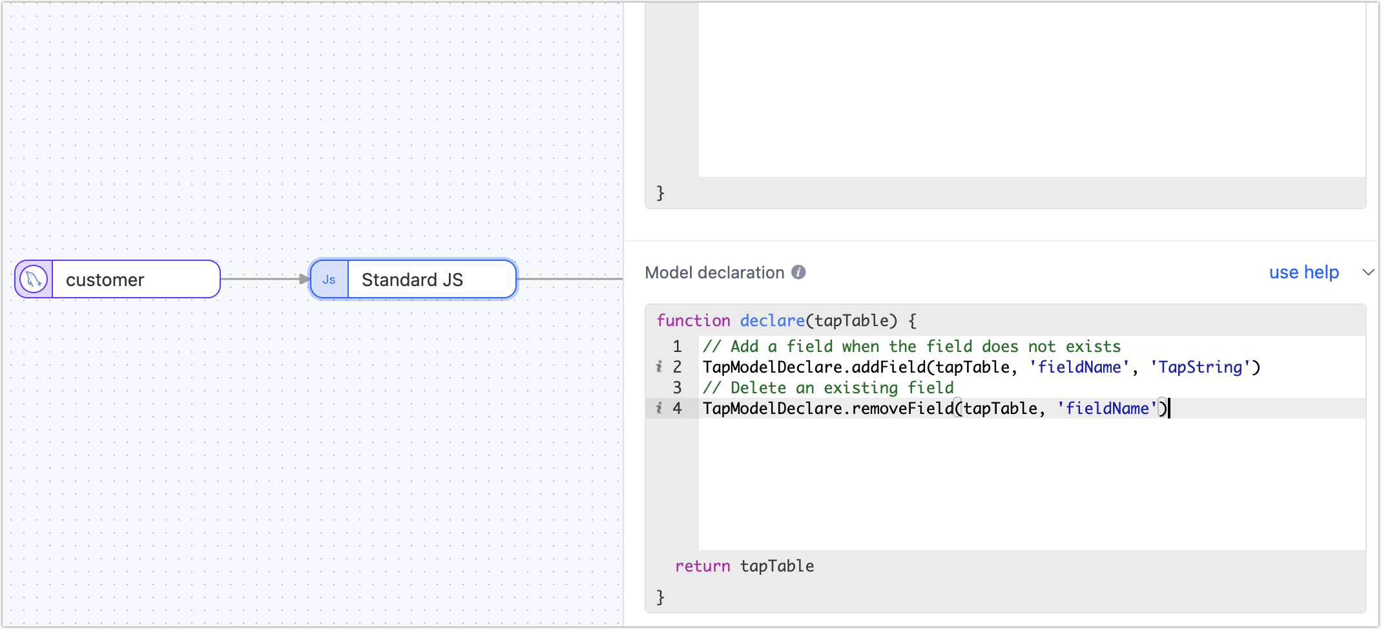Expand the chevron next to use help
Viewport: 1381px width, 629px height.
pos(1367,273)
